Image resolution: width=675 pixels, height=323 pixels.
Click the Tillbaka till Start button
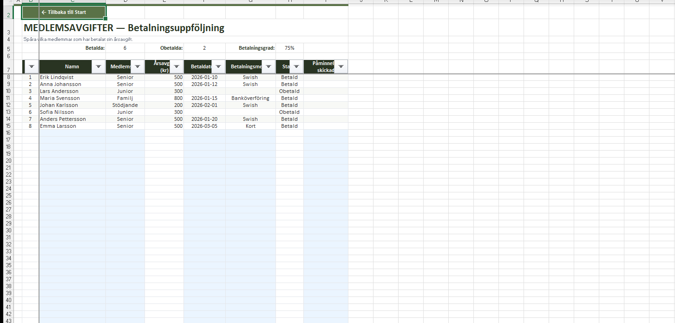coord(64,12)
